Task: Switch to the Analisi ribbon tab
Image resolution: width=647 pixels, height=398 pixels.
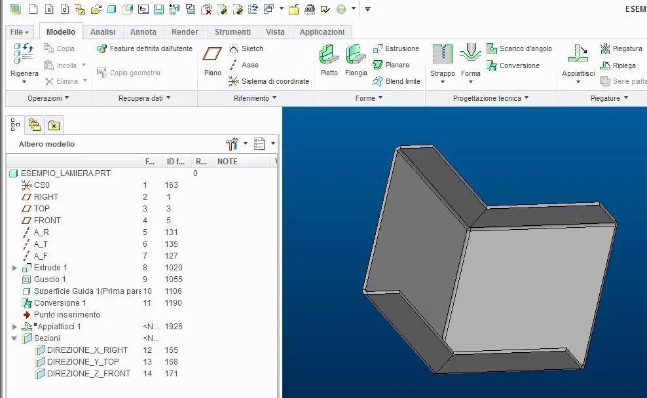Action: coord(103,31)
